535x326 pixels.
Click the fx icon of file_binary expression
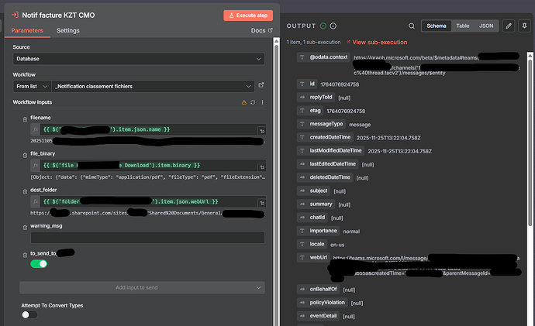[x=36, y=166]
